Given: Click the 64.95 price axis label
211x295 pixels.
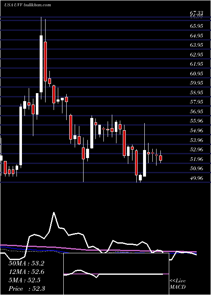Looking at the screenshot, I should click(x=197, y=35).
